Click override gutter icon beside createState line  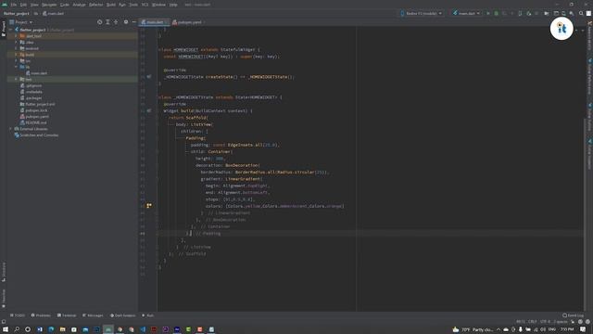[x=149, y=76]
